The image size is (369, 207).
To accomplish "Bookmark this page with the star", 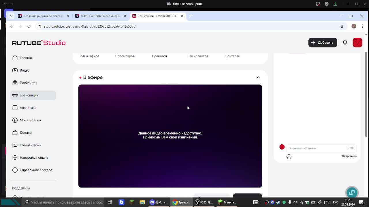I will click(342, 26).
